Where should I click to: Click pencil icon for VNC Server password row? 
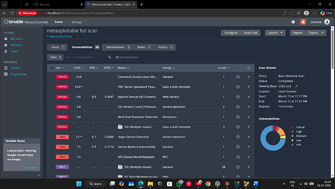click(249, 87)
